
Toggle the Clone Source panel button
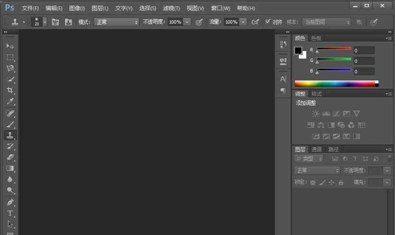tap(68, 22)
